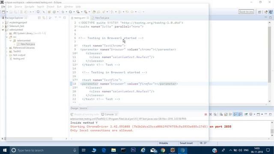This screenshot has height=154, width=274.
Task: Open the Open Perspective icon beside Quick Access
Action: 260,12
